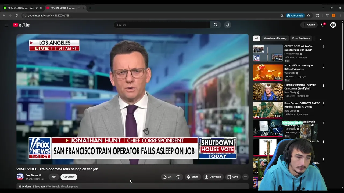Activate voice search microphone

click(x=228, y=25)
